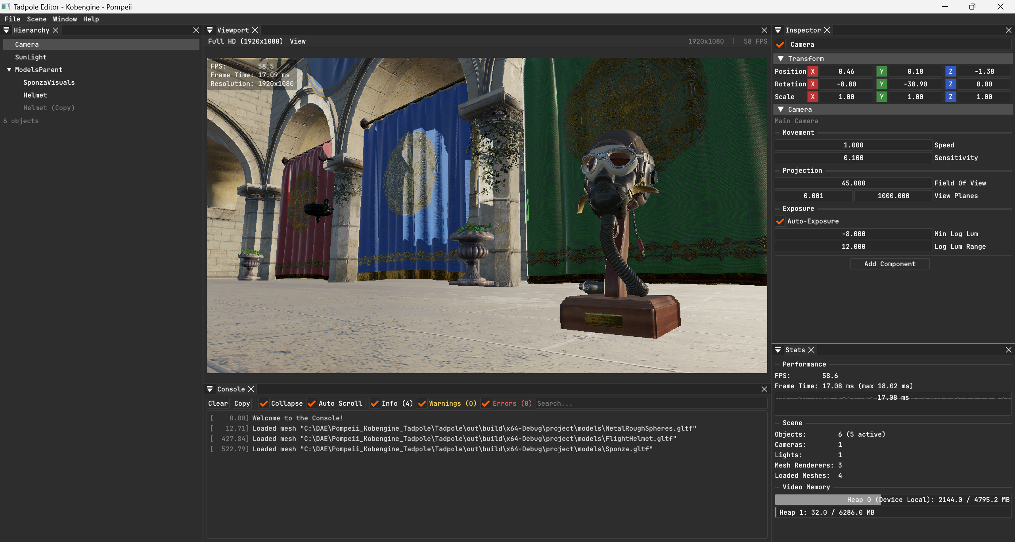Toggle the Auto Scroll checkbox
The image size is (1015, 542).
pyautogui.click(x=312, y=403)
